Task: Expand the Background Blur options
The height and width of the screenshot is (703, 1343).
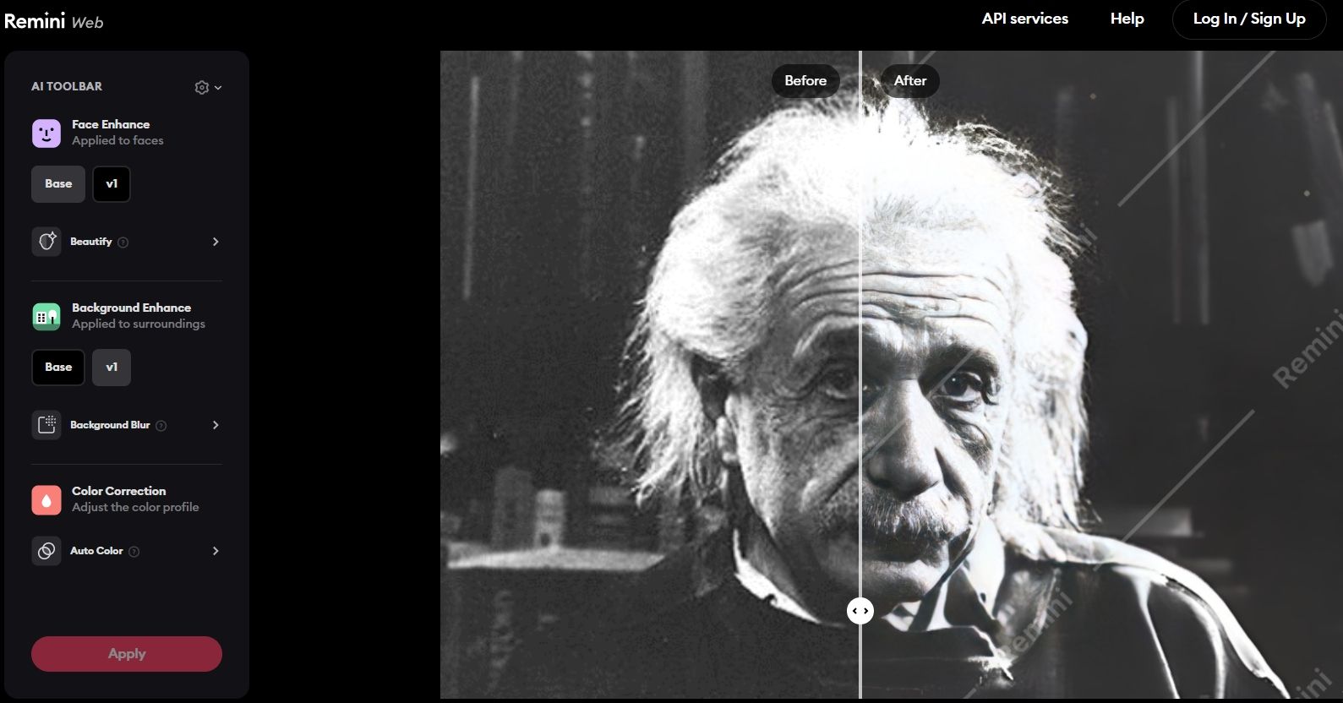Action: tap(216, 425)
